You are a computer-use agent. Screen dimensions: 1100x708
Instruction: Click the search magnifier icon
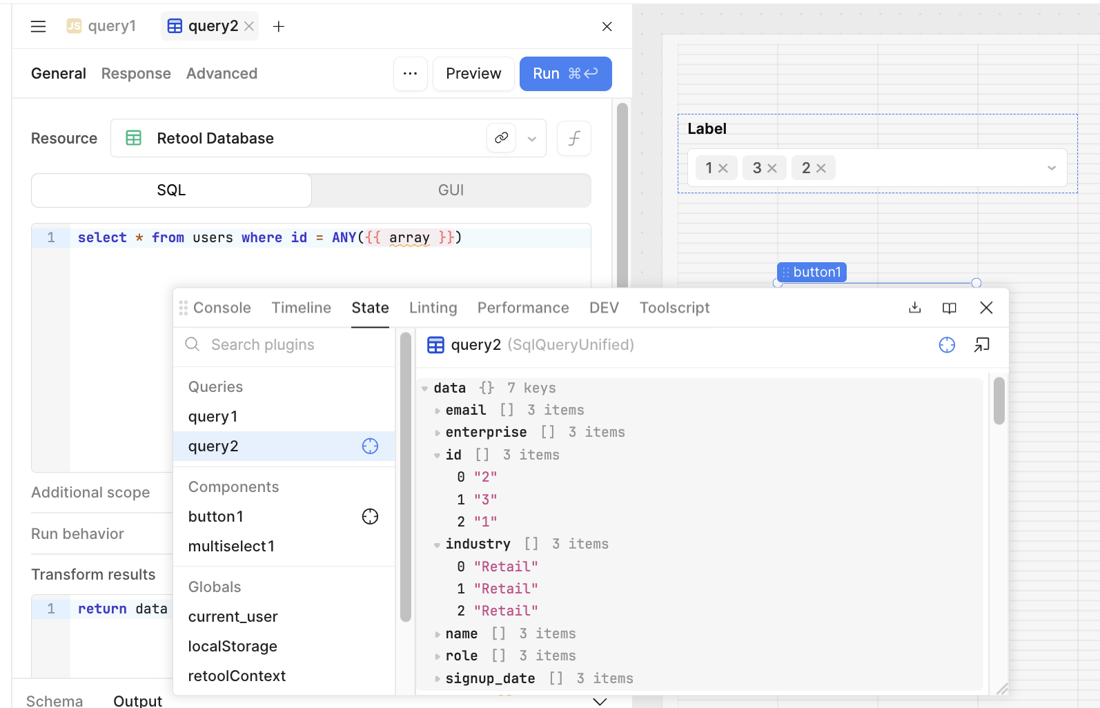[193, 344]
